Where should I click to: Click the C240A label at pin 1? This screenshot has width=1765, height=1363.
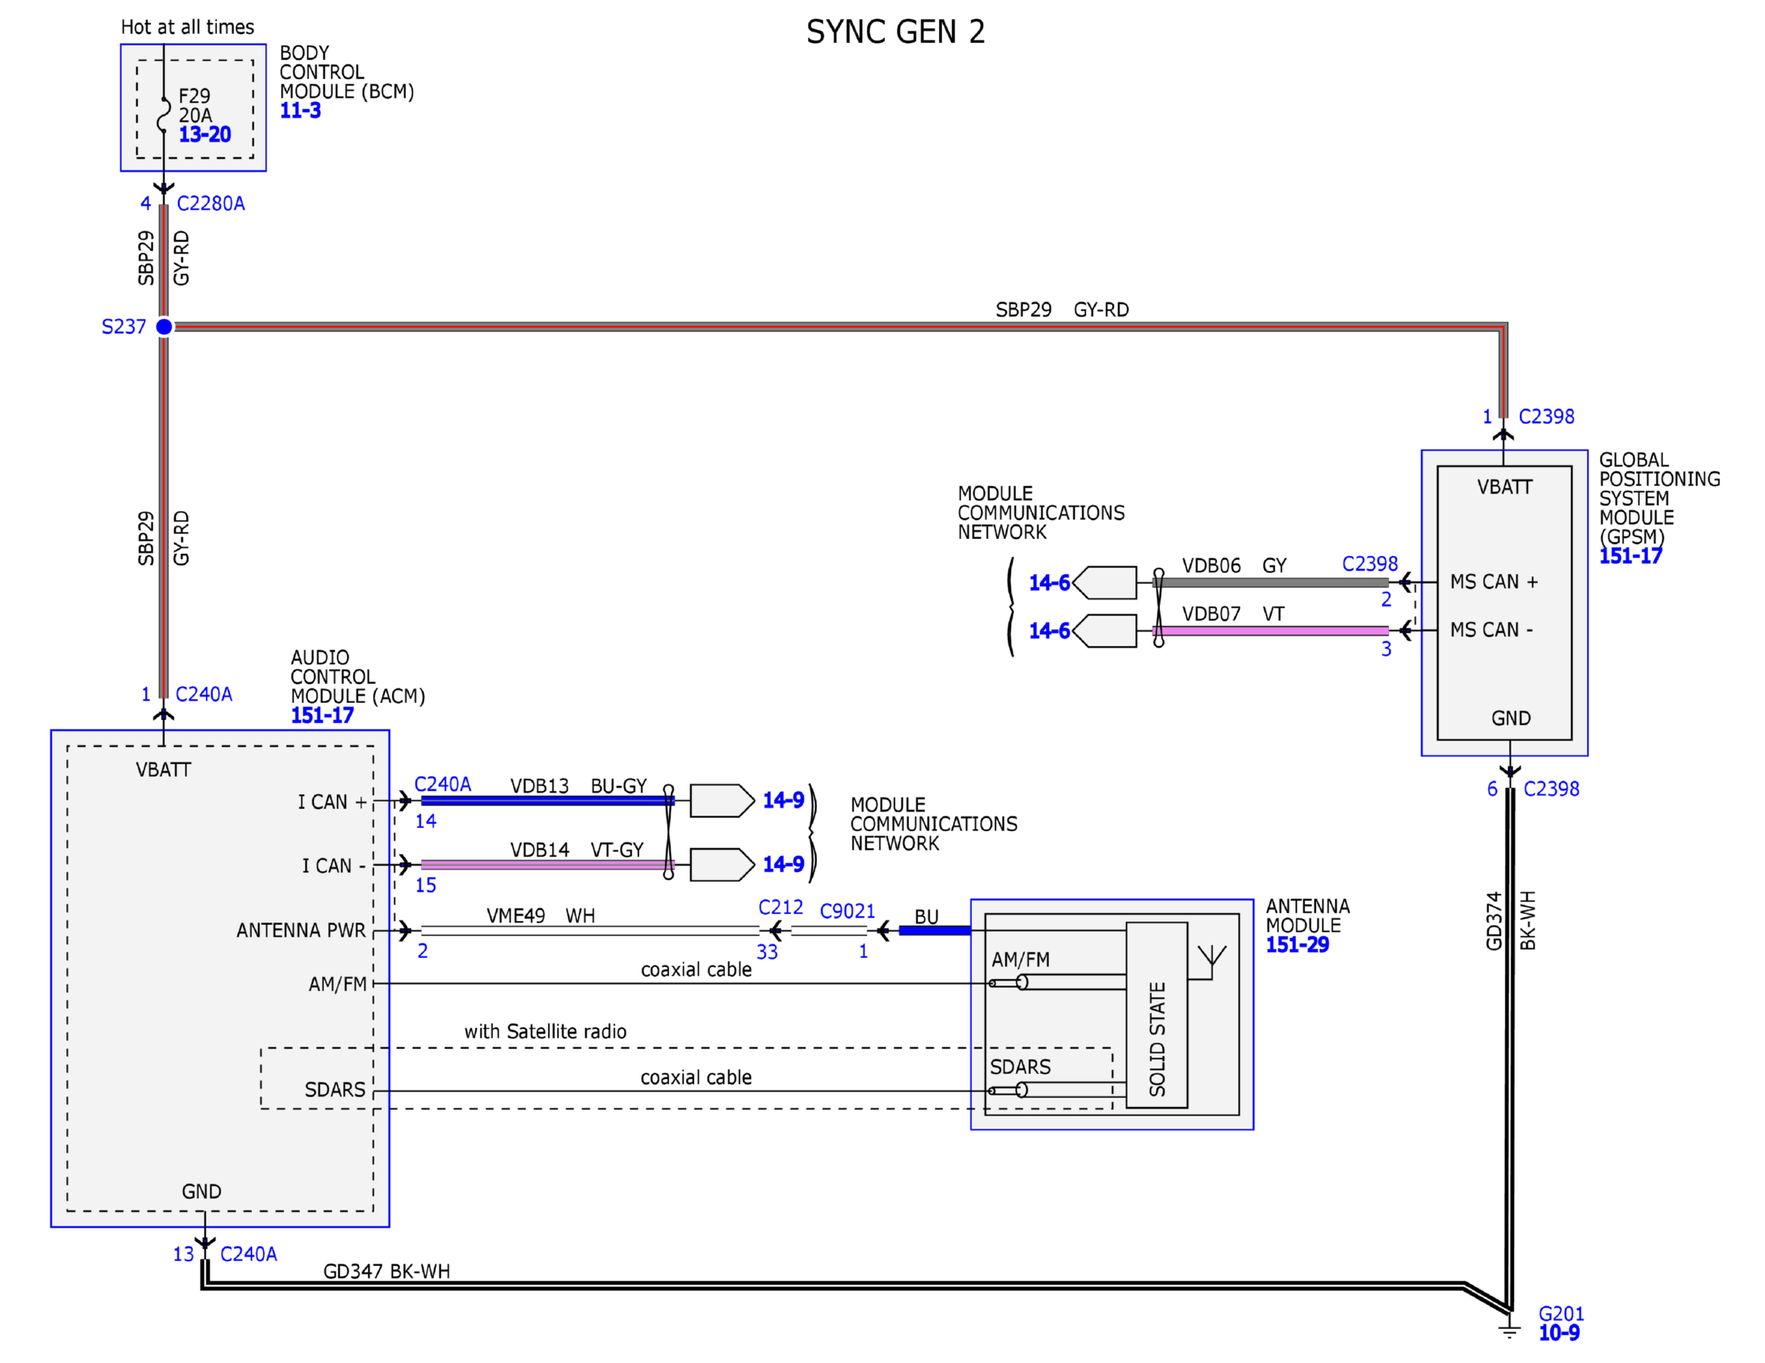pyautogui.click(x=204, y=695)
